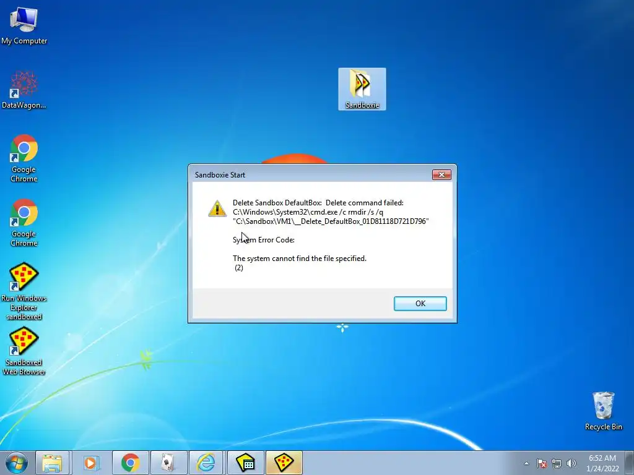
Task: Click the path text containing __Delete_DefaultBox
Action: click(331, 221)
